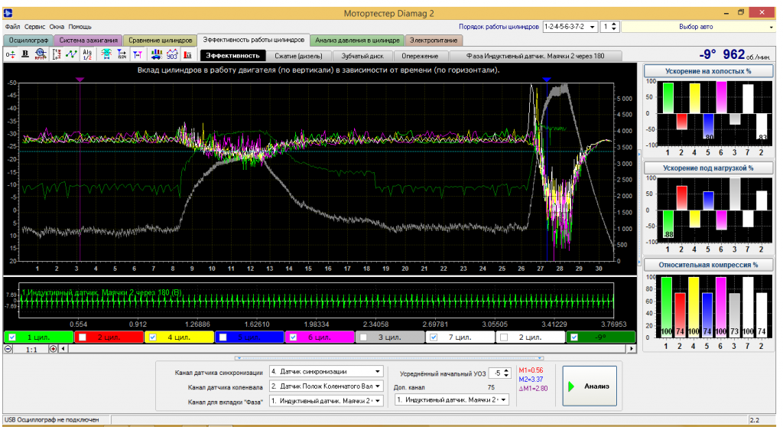Toggle the 5 цил. blue checkbox
Image resolution: width=783 pixels, height=427 pixels.
pos(223,337)
